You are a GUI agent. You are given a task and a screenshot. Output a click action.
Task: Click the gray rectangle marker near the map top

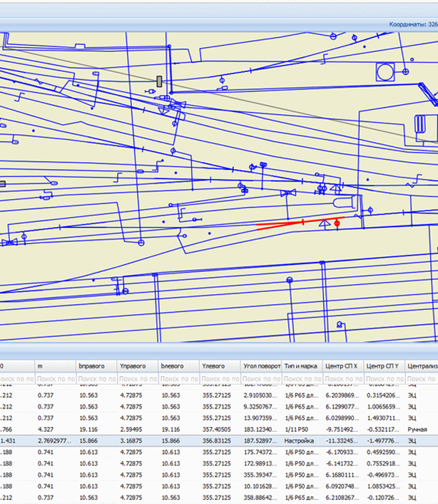(159, 81)
